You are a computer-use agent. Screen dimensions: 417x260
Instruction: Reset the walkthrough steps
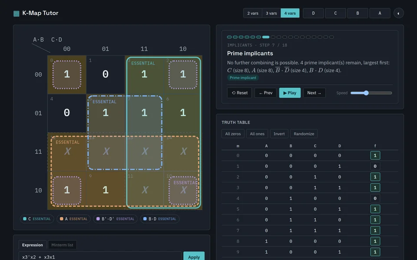tap(239, 93)
